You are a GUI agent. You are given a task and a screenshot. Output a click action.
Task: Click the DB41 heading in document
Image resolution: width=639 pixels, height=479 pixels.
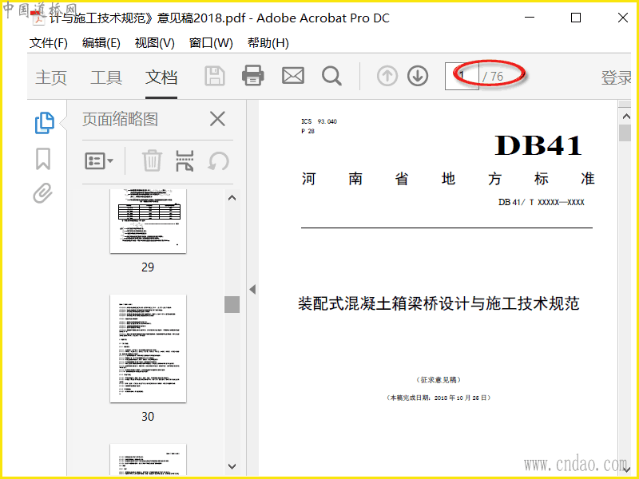[538, 145]
